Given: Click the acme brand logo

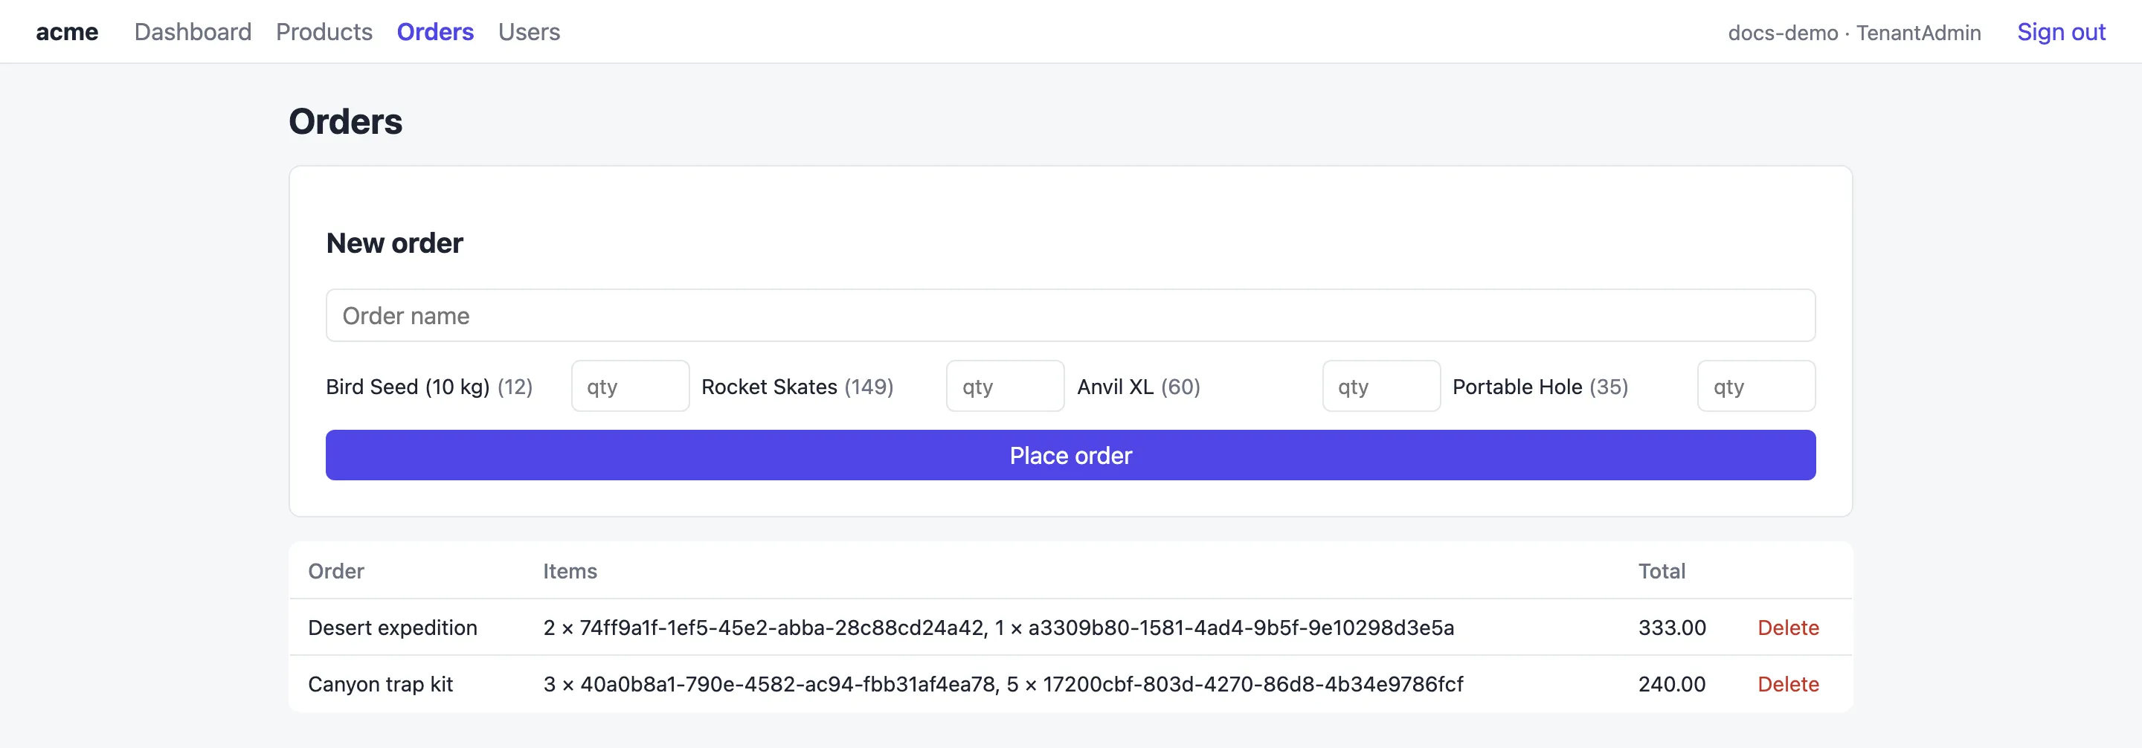Looking at the screenshot, I should tap(66, 31).
